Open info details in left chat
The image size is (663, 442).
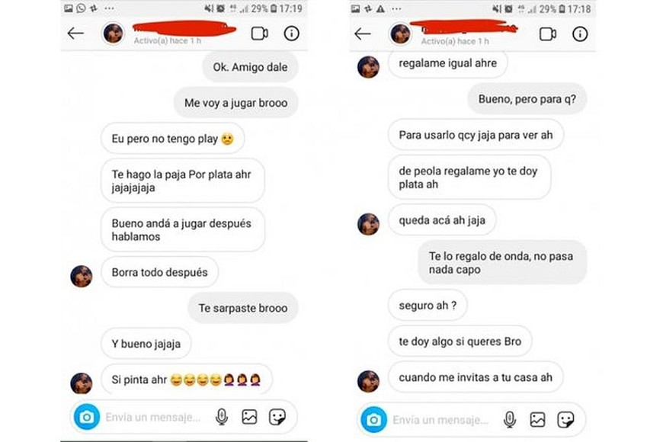point(291,34)
